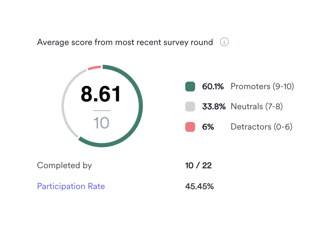Expand the Participation Rate breakdown
Viewport: 331px width, 228px height.
coord(71,186)
